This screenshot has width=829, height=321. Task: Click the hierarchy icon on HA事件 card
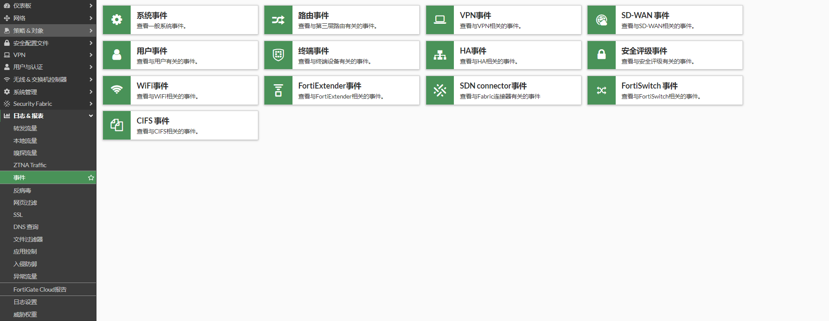[x=440, y=55]
